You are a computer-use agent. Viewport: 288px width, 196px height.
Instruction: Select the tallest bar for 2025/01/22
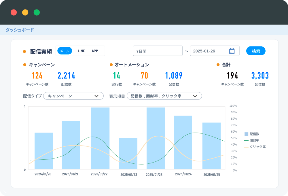[100, 135]
